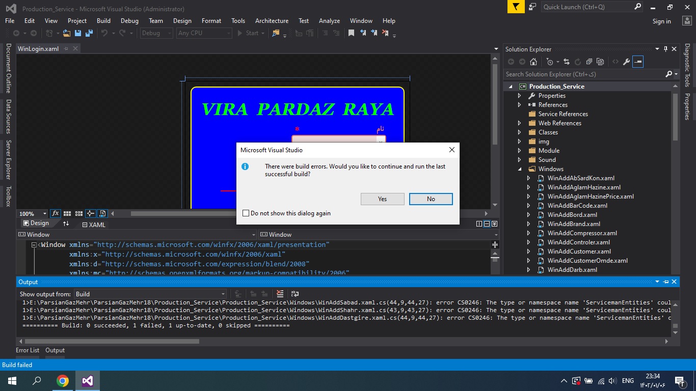The width and height of the screenshot is (696, 391).
Task: Click Yes to run last successful build
Action: click(x=382, y=199)
